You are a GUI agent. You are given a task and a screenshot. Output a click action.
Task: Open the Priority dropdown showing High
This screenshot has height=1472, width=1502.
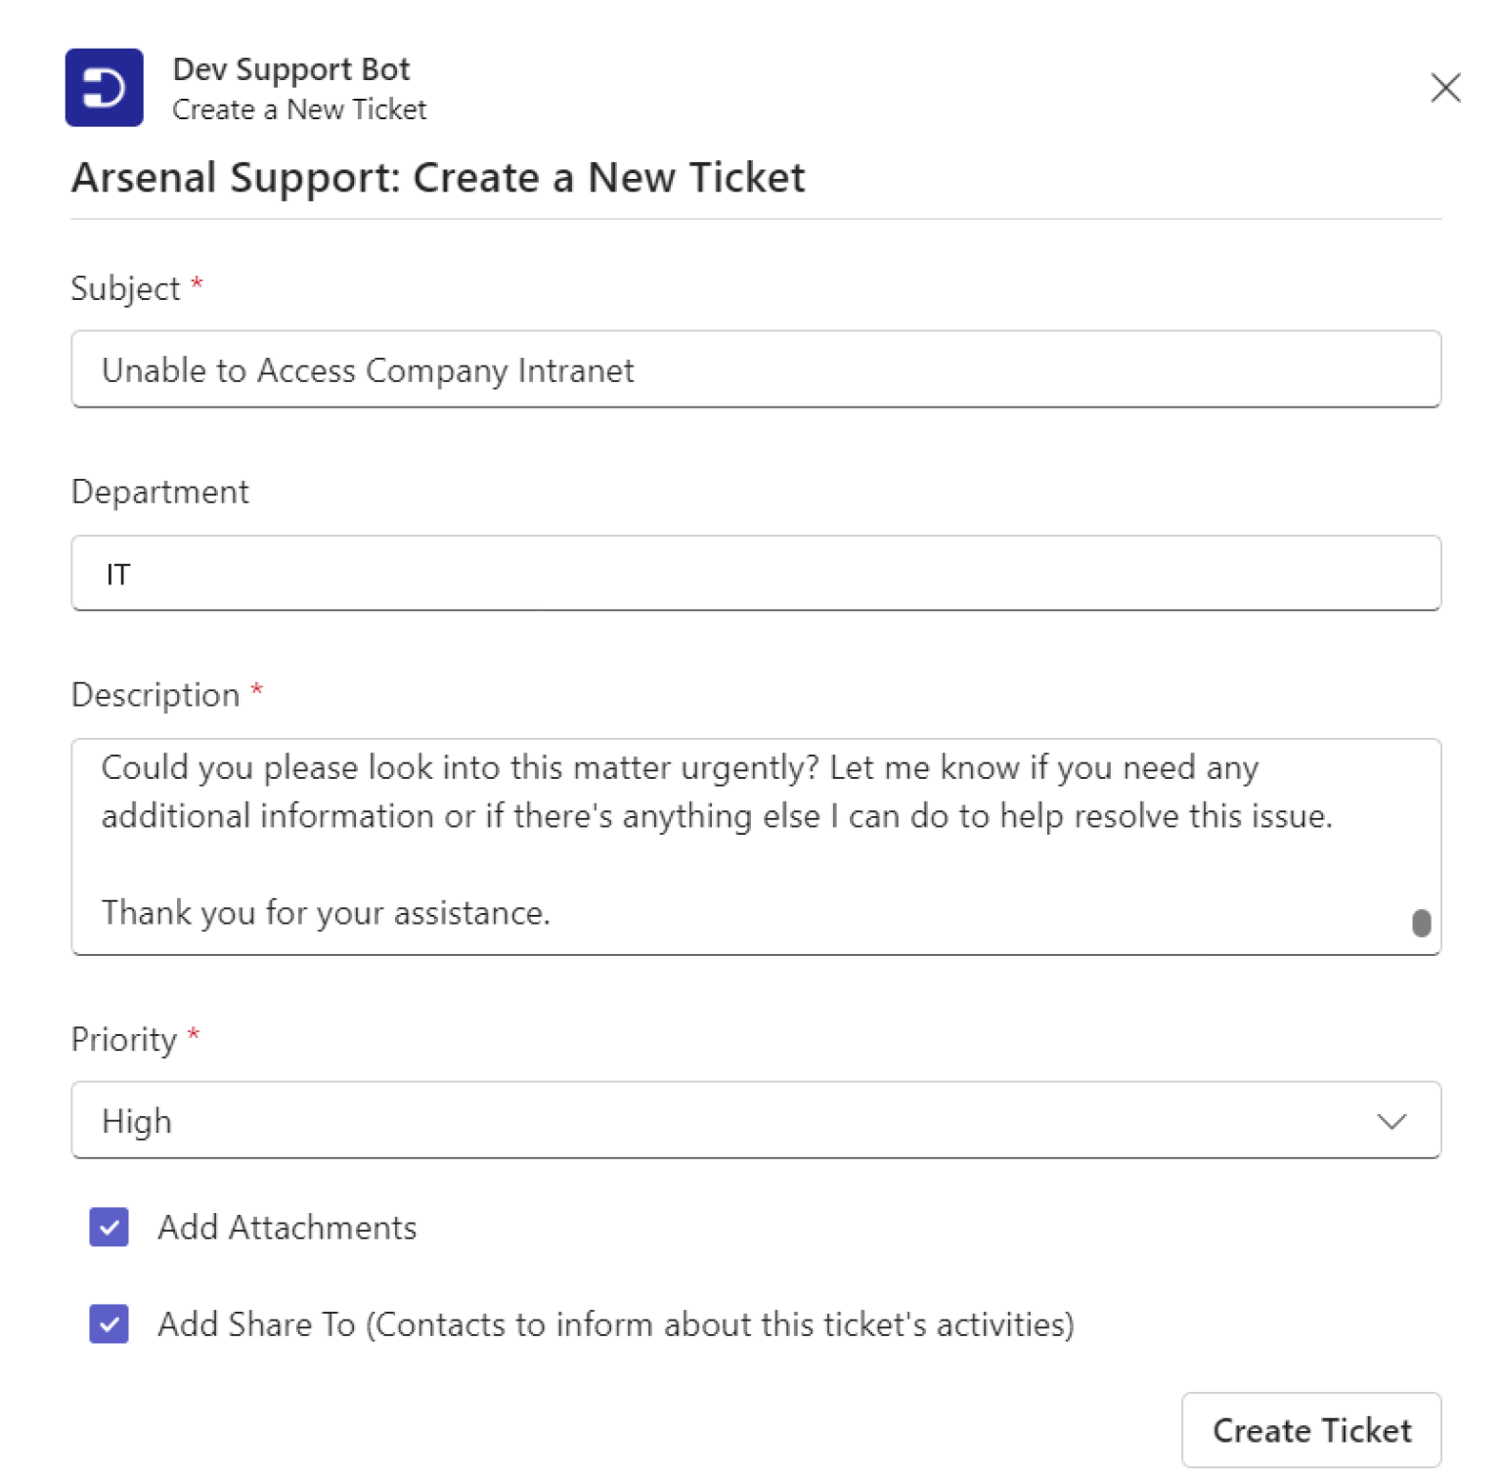click(755, 1120)
